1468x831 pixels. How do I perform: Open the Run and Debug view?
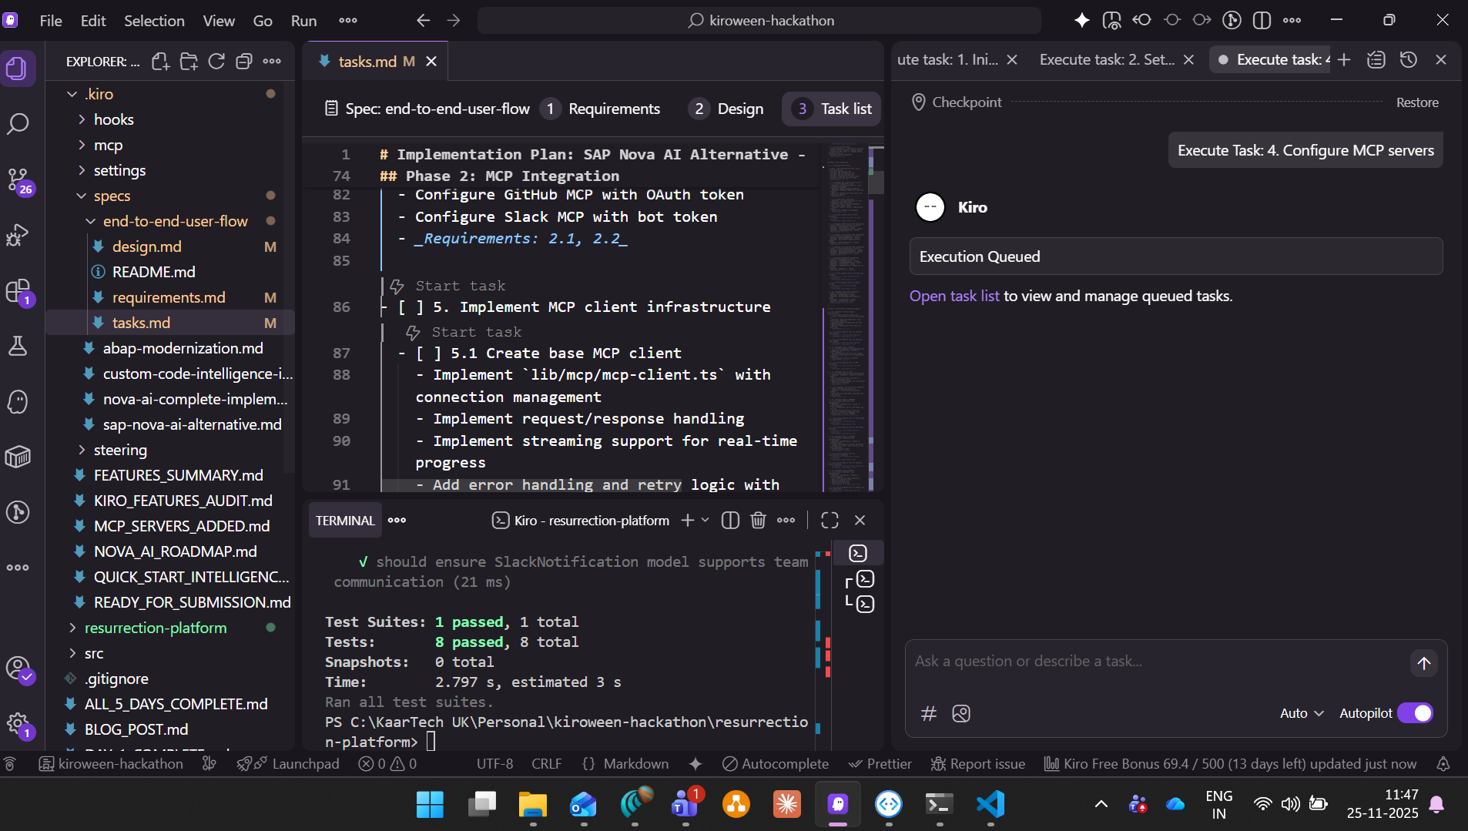point(18,235)
